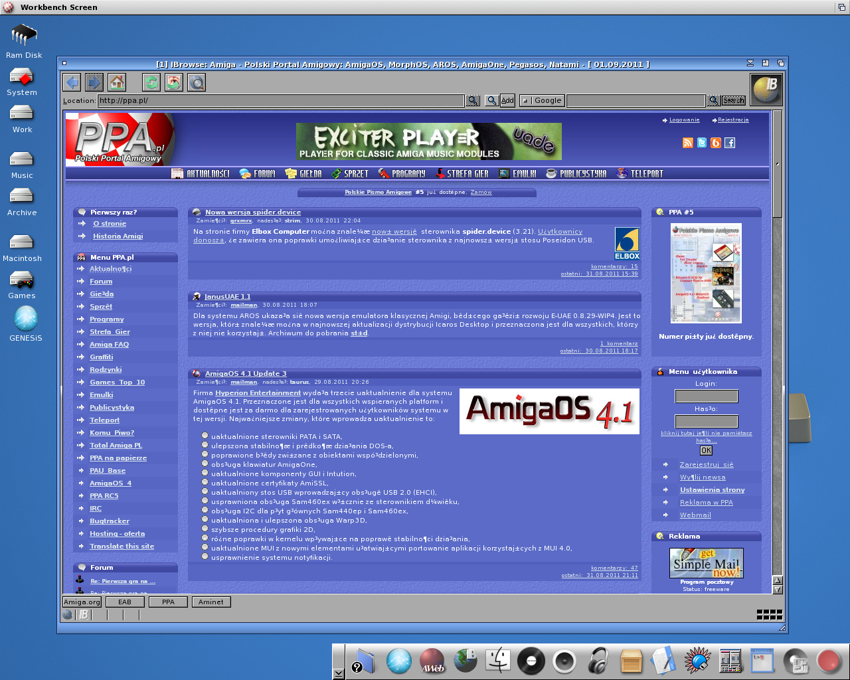Click the Amiga.org bookmark button
The image size is (850, 680).
[x=82, y=602]
